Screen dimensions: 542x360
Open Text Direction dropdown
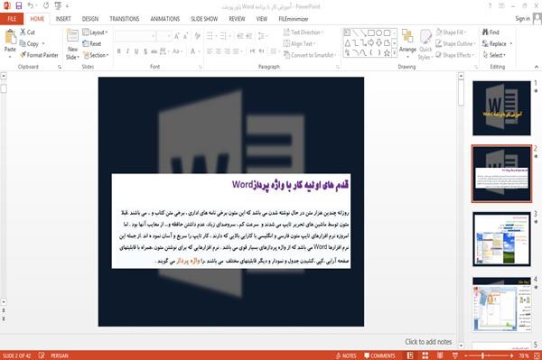(304, 32)
